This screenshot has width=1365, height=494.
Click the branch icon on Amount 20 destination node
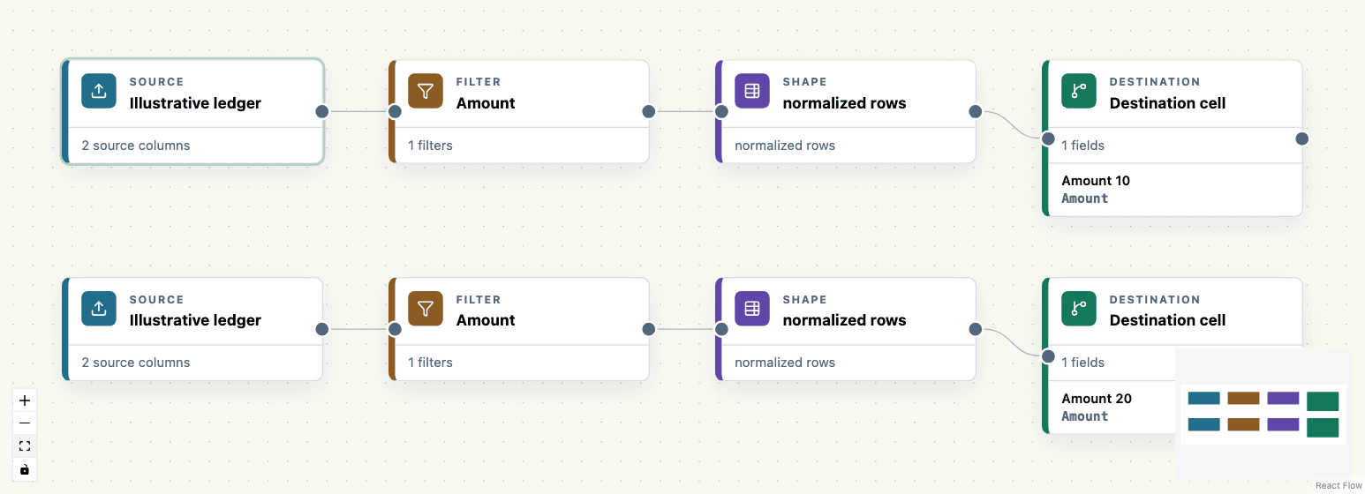(1079, 309)
